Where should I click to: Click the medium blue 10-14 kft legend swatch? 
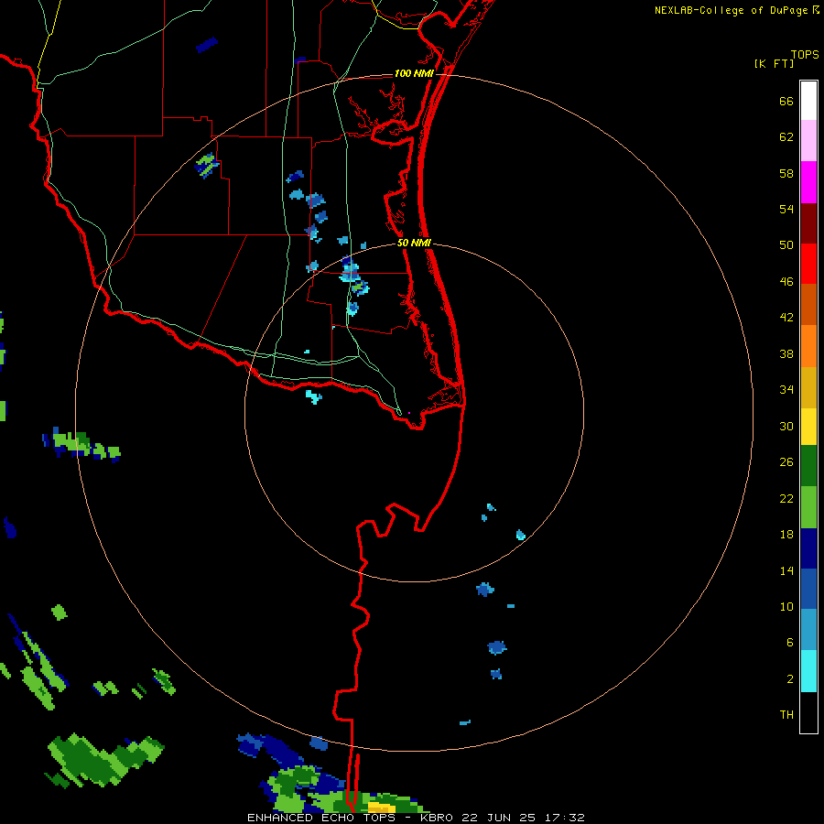tap(808, 589)
